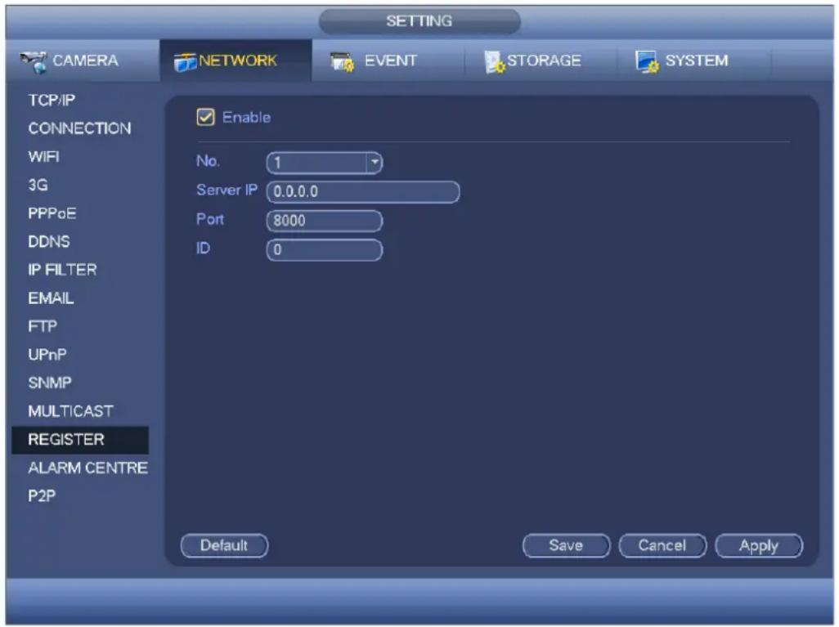The image size is (839, 627).
Task: Click the ID input field
Action: [x=325, y=250]
